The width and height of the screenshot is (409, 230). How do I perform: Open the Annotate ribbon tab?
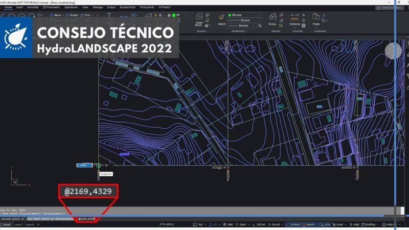pos(33,7)
